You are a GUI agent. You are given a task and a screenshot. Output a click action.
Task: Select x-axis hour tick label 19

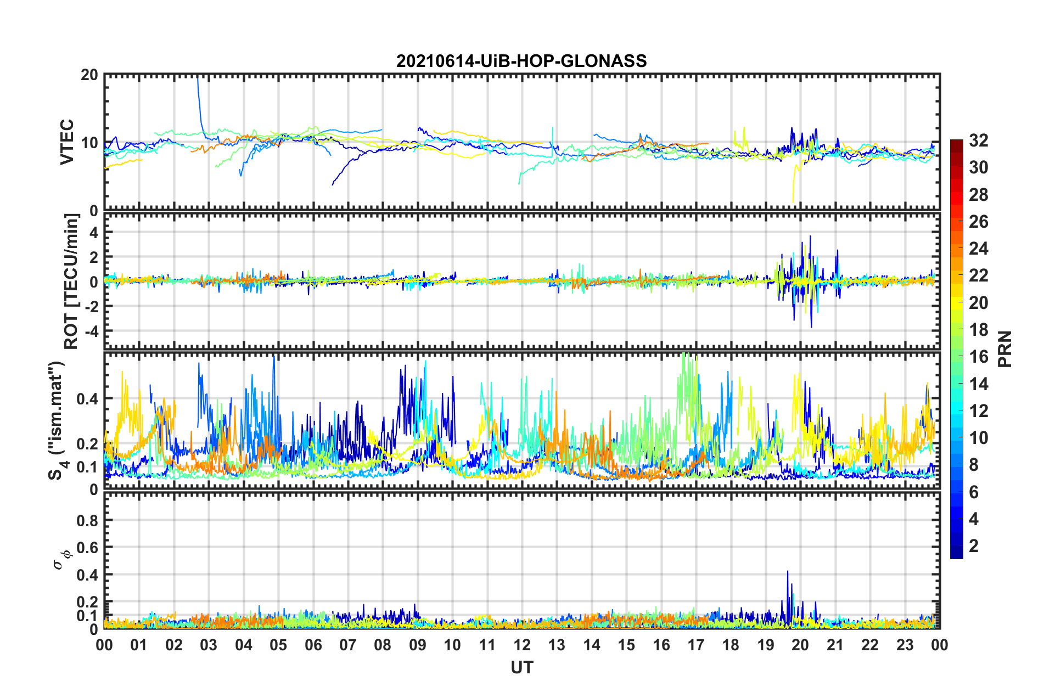(x=766, y=645)
